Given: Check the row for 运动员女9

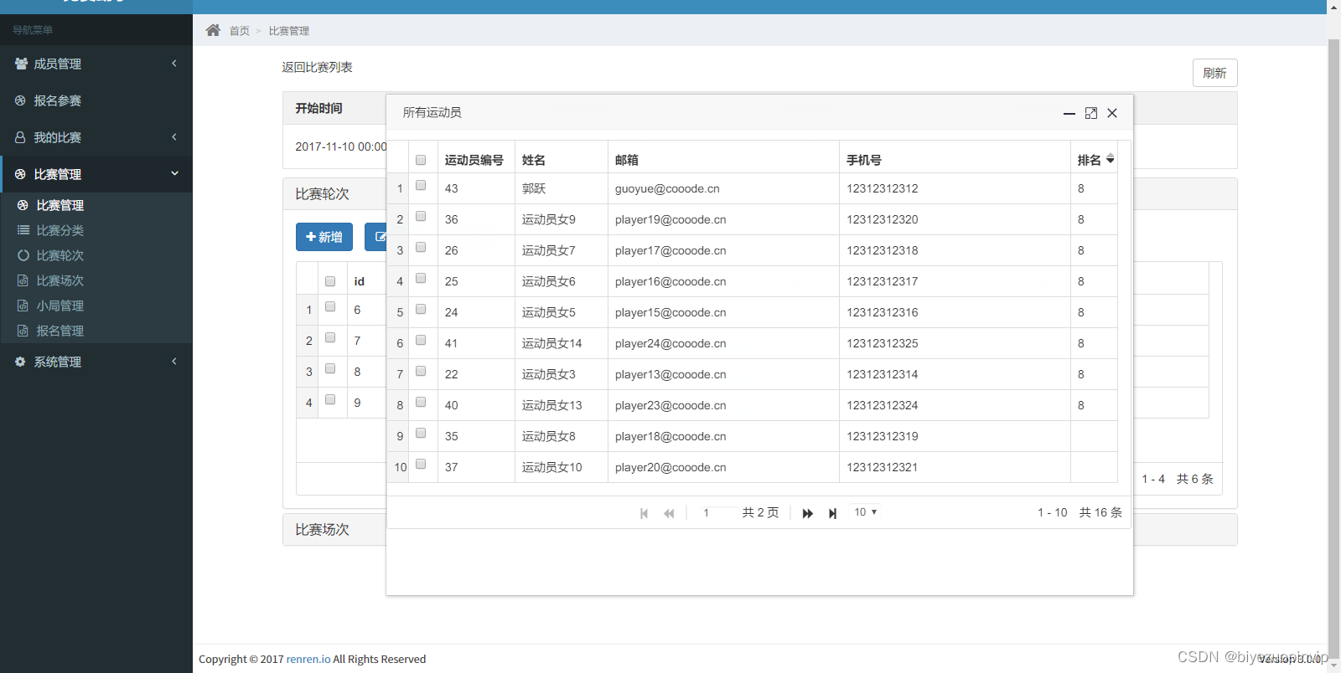Looking at the screenshot, I should [x=421, y=217].
